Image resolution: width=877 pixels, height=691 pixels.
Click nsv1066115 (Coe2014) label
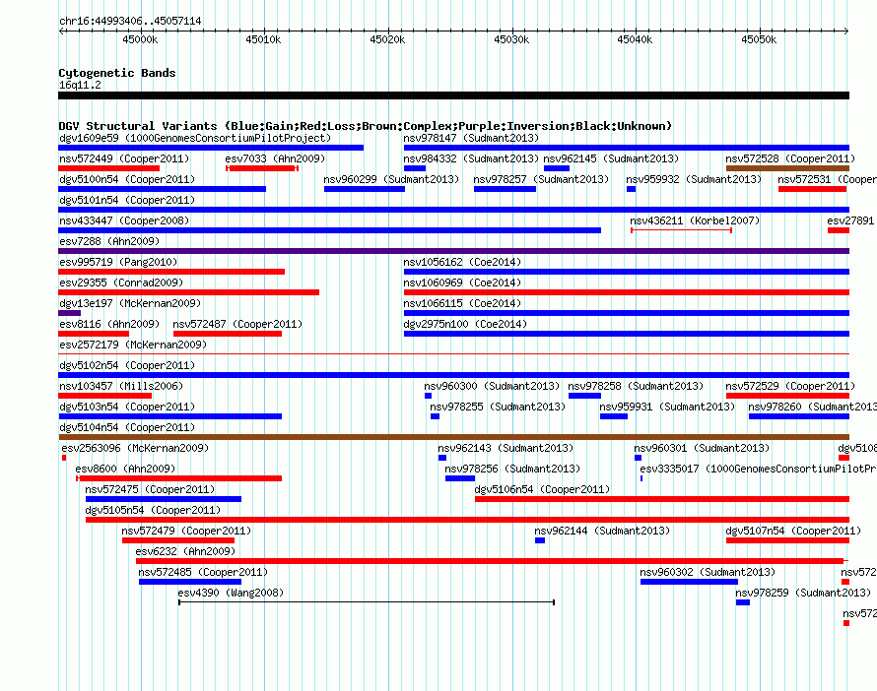coord(462,303)
